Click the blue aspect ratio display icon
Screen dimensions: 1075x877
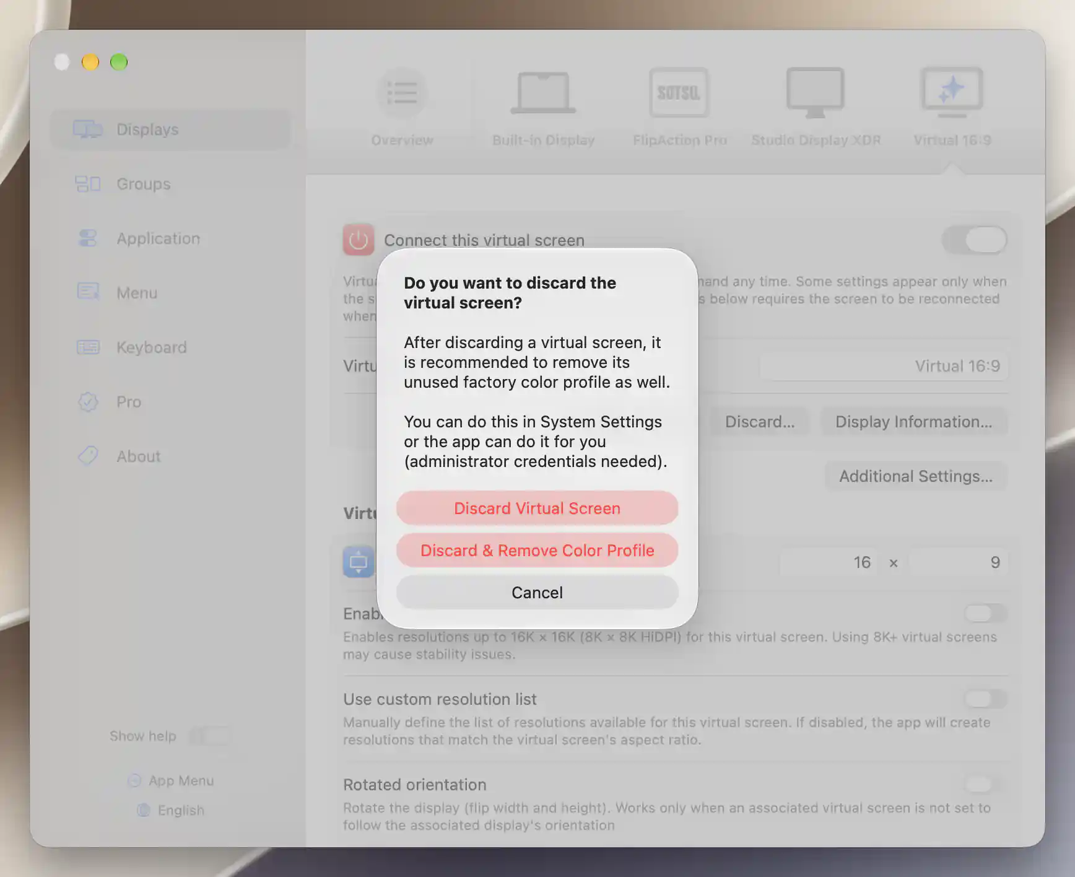coord(359,562)
